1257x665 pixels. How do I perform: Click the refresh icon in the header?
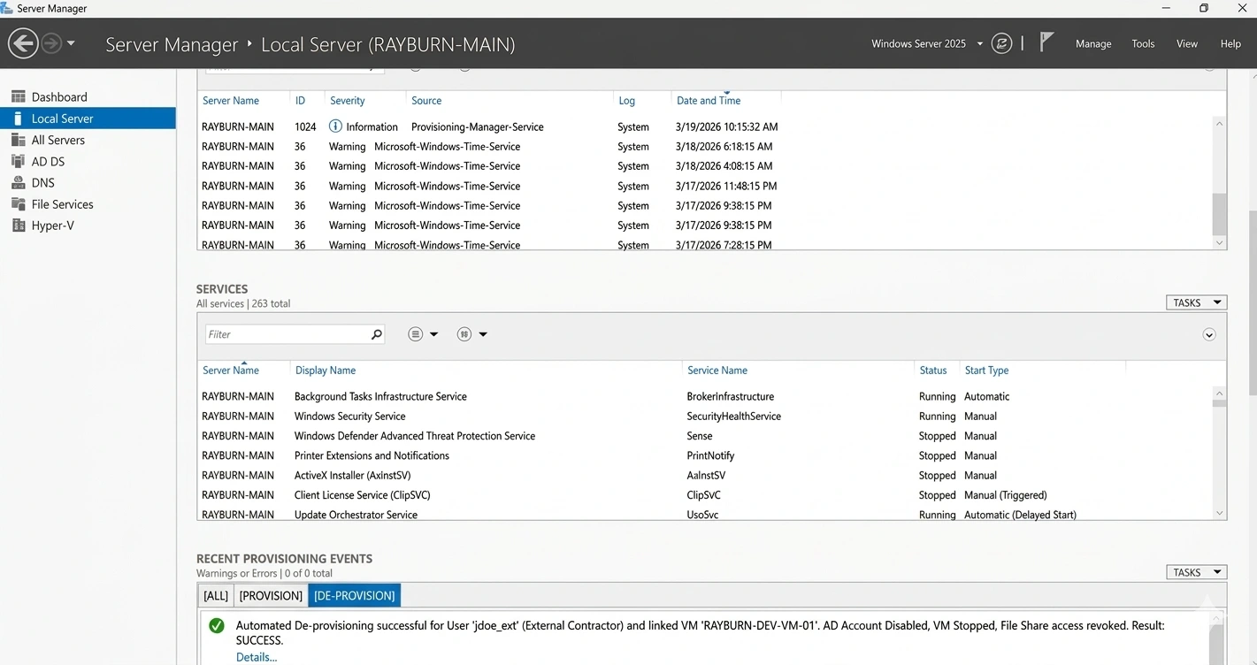pos(1001,43)
